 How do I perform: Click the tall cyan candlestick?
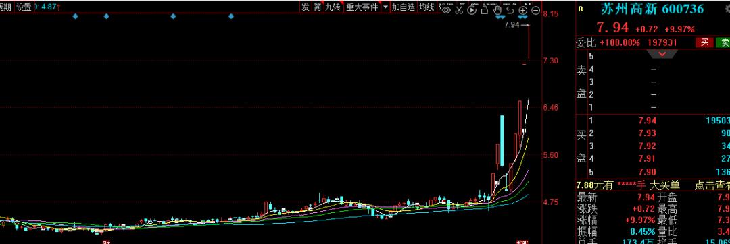coord(502,141)
